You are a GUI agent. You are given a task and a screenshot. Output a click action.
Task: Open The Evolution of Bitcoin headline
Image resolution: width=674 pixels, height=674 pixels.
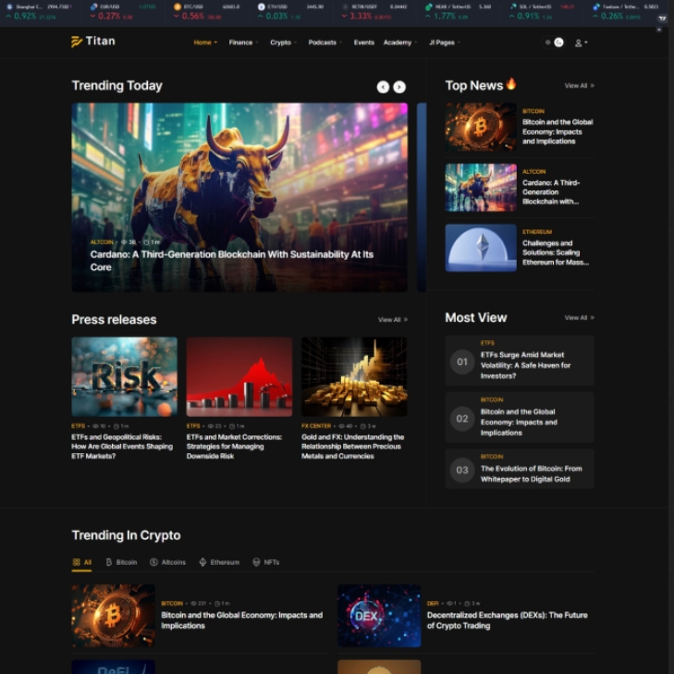(532, 473)
